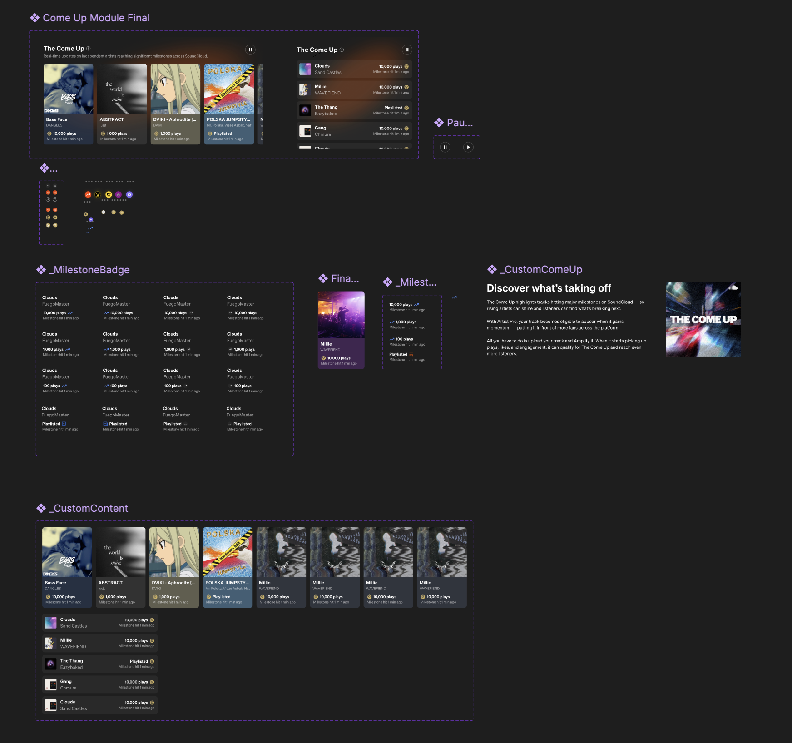Click The Thang thumbnail in right Come Up list

tap(305, 110)
